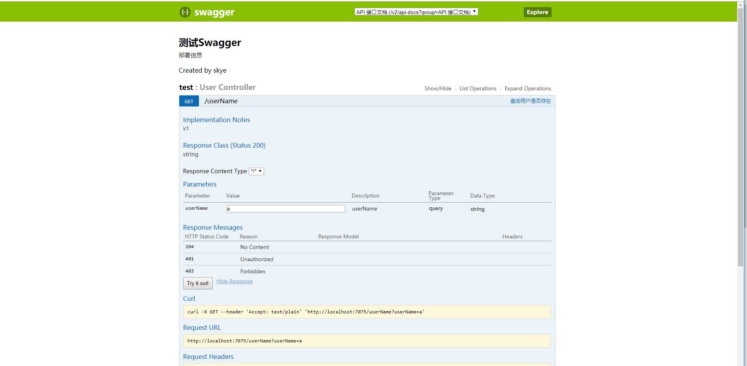Click the Request URL code block
Image resolution: width=747 pixels, height=366 pixels.
[x=367, y=341]
